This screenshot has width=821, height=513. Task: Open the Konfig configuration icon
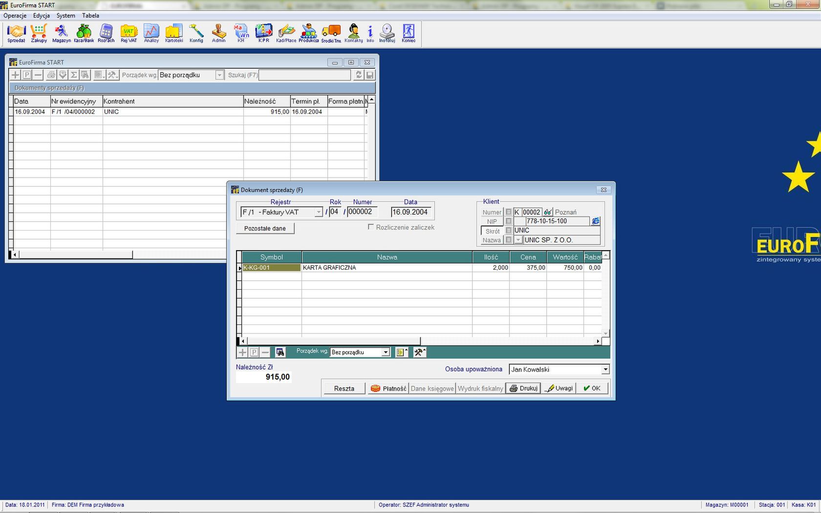click(196, 33)
